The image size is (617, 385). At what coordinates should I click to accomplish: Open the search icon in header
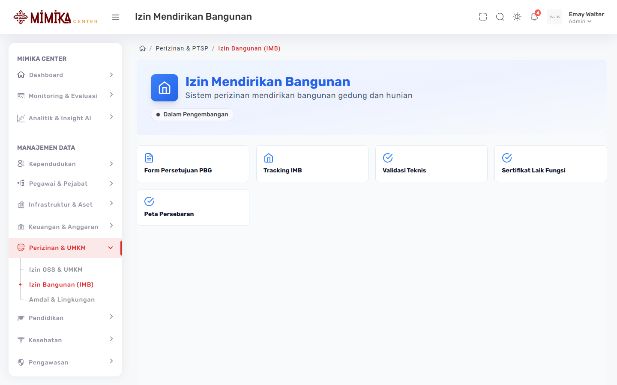[x=500, y=17]
